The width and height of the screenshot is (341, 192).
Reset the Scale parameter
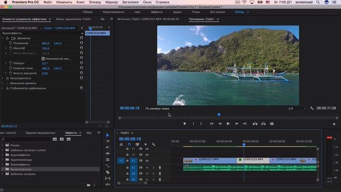tap(82, 48)
